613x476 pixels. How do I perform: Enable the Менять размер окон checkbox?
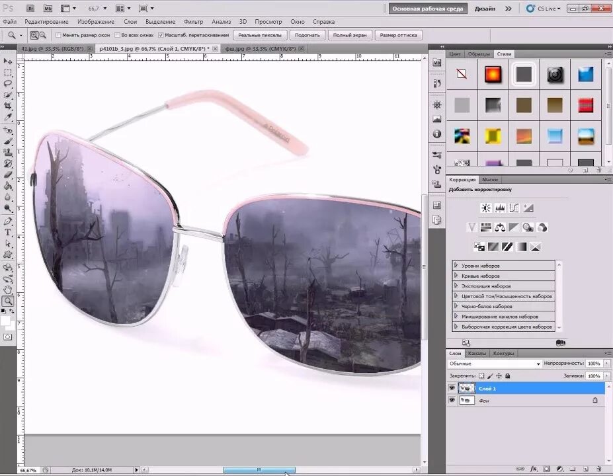[58, 35]
